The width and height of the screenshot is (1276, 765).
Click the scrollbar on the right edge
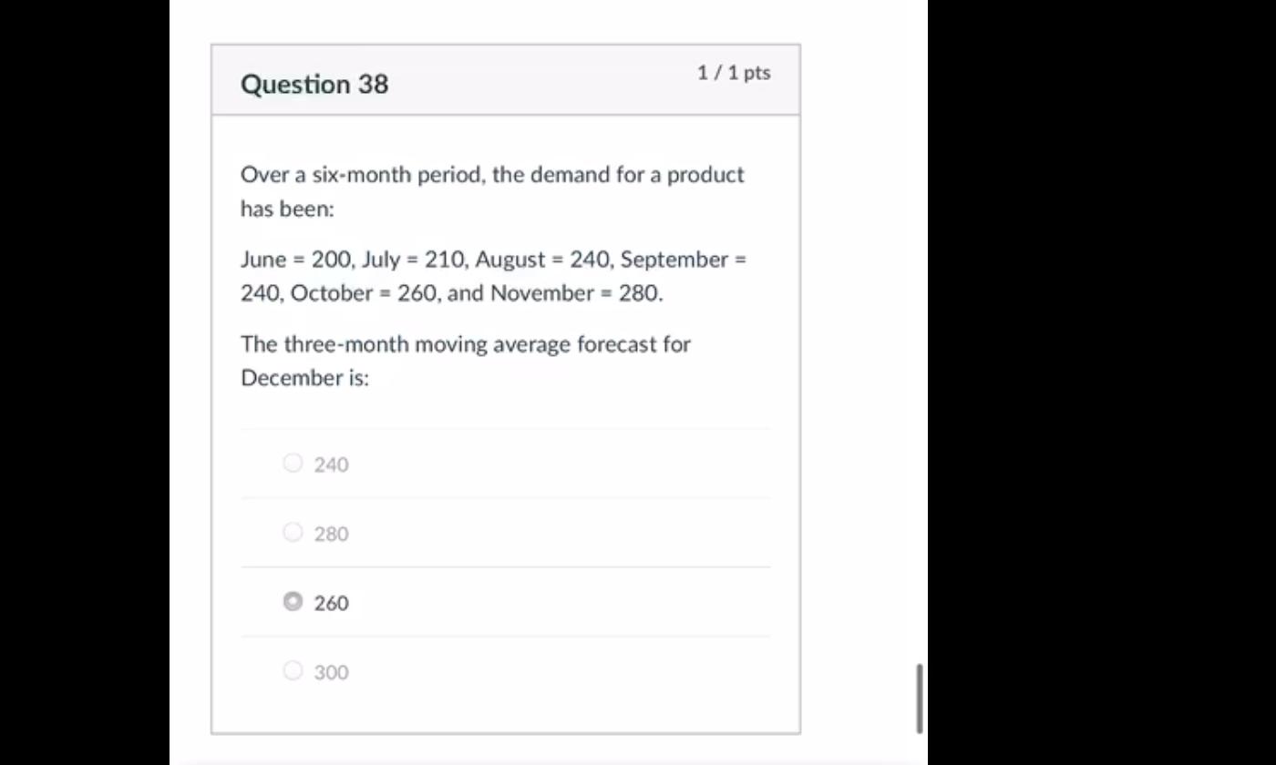pos(920,699)
